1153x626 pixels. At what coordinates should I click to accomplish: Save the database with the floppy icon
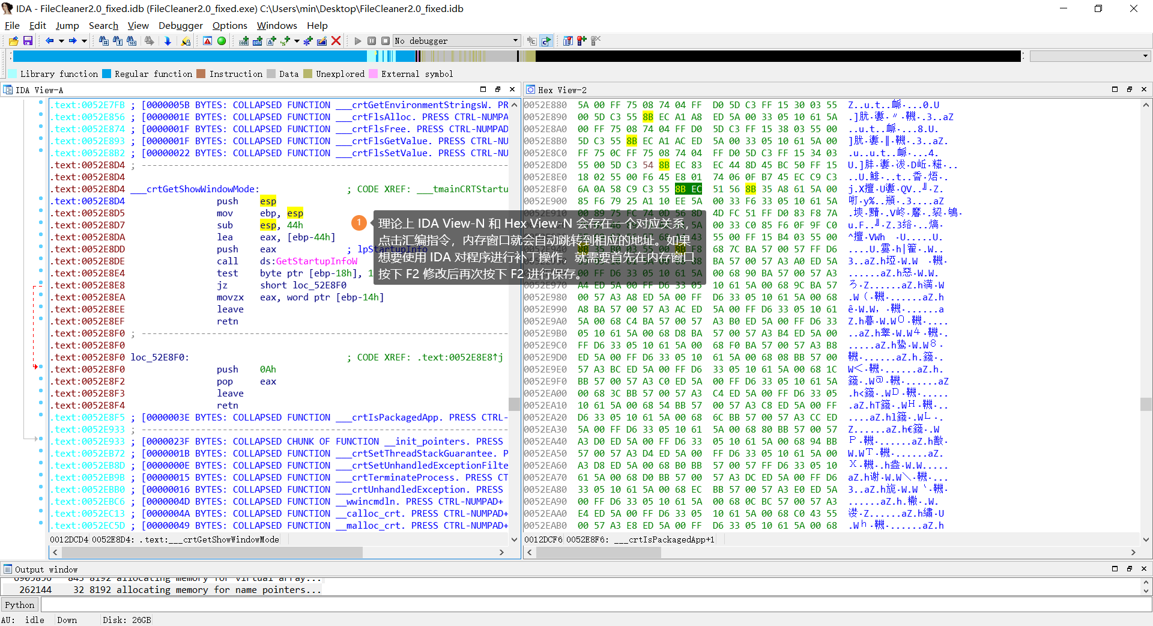click(28, 41)
